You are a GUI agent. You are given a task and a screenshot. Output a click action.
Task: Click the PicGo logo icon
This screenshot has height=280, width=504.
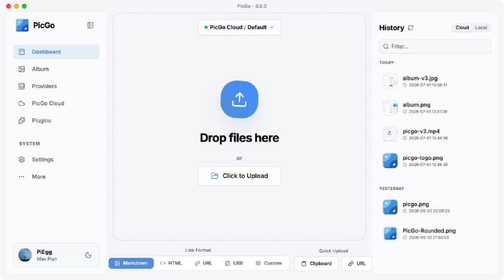[x=22, y=25]
